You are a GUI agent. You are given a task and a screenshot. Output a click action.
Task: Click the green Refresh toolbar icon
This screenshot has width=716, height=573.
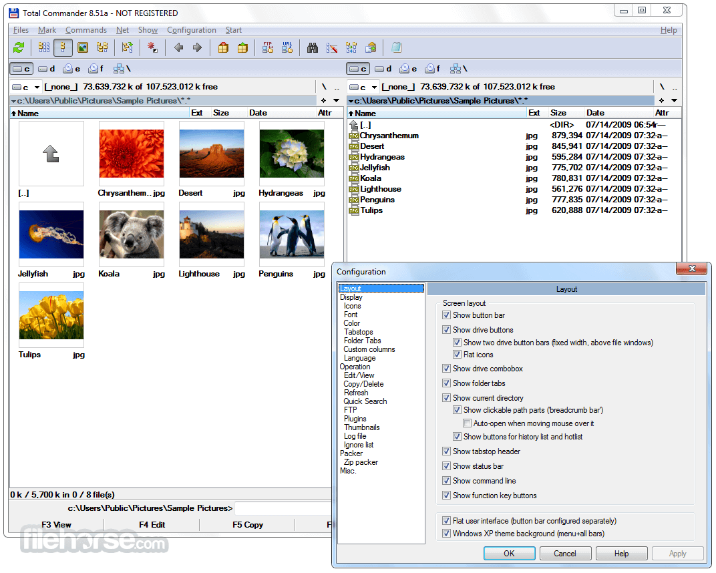19,47
